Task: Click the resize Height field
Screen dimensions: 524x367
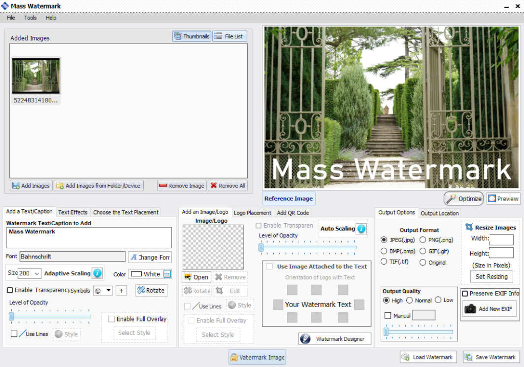Action: coord(501,253)
